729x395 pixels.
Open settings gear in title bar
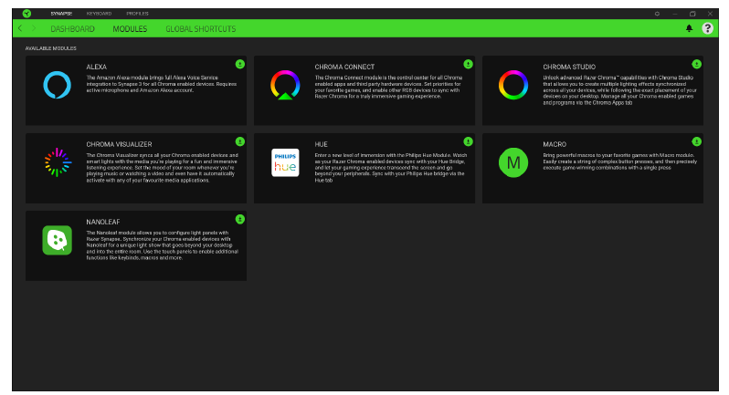pyautogui.click(x=657, y=14)
